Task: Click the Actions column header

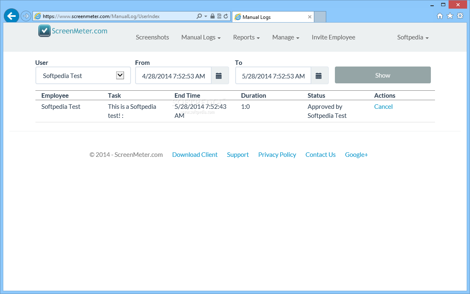Action: click(385, 96)
